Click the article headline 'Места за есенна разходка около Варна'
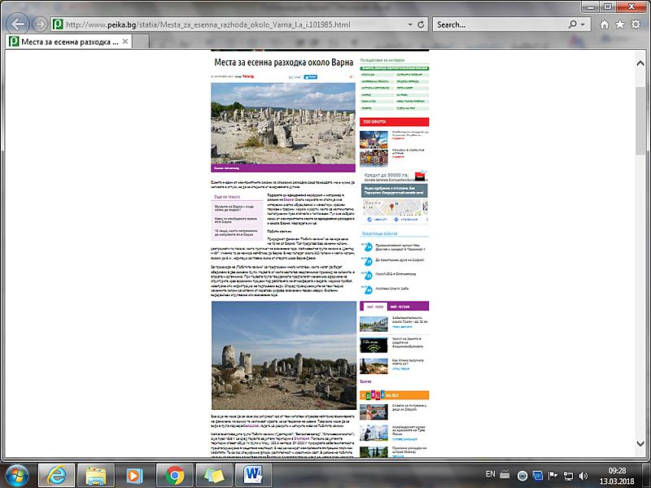Viewport: 651px width, 488px height. [283, 63]
